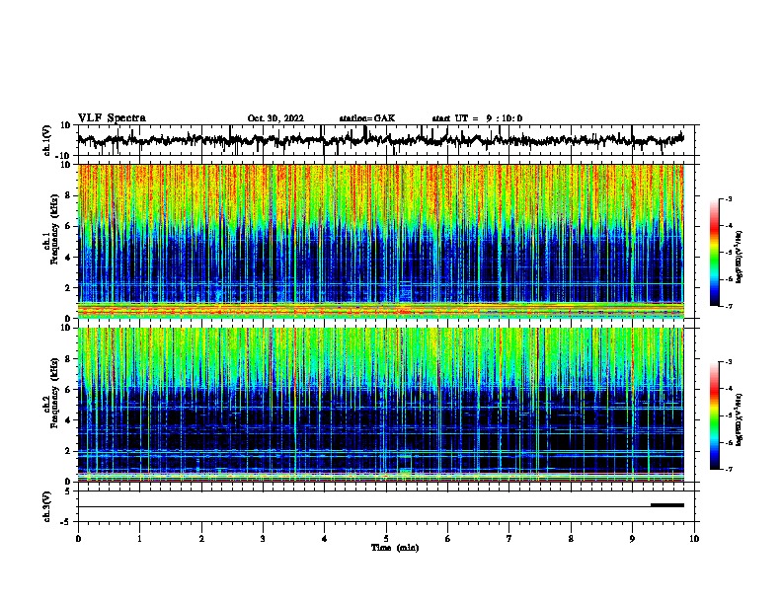This screenshot has height=604, width=782.
Task: Click the "station=GAK" header label
Action: pos(367,118)
